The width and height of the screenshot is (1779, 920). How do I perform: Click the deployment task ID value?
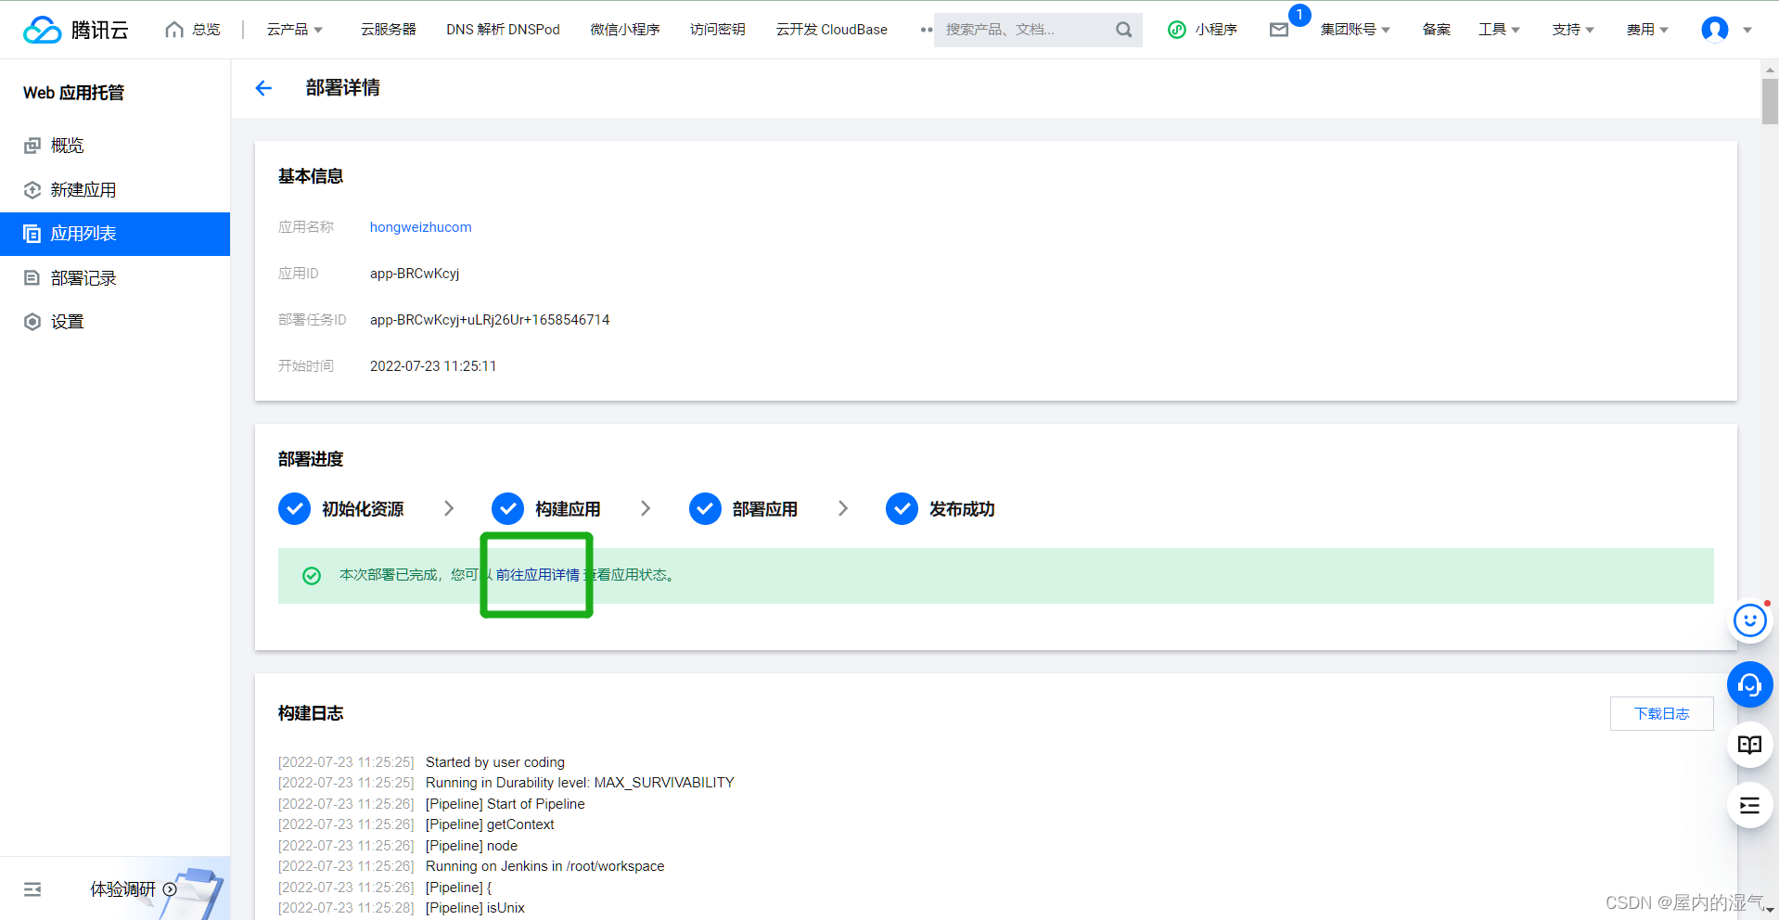coord(490,320)
